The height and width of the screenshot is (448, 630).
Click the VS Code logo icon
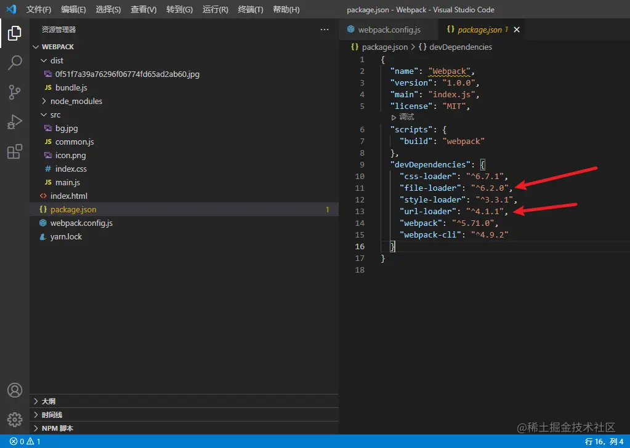click(x=11, y=9)
